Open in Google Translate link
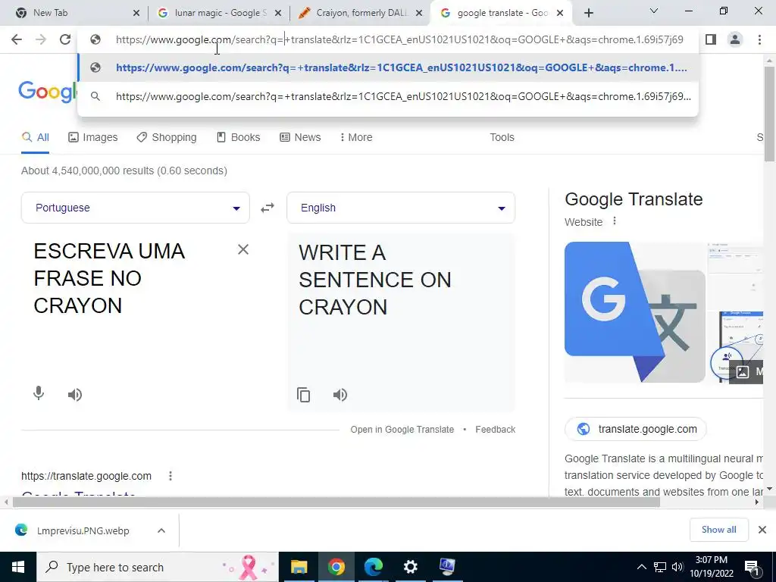The image size is (776, 582). pos(402,430)
